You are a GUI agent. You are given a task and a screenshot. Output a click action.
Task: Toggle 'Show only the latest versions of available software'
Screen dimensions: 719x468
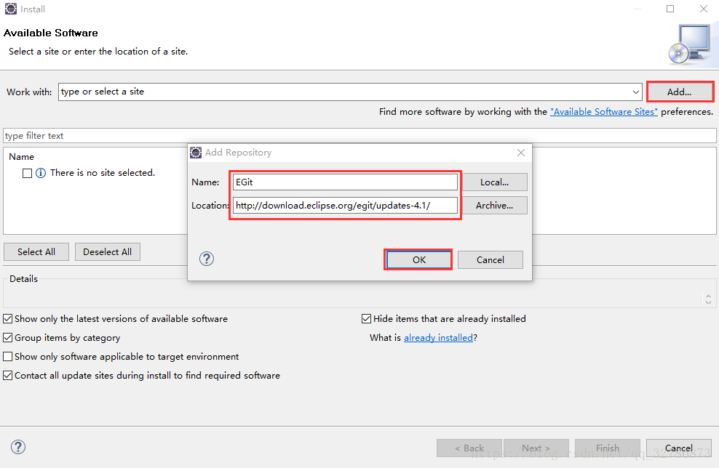tap(8, 319)
